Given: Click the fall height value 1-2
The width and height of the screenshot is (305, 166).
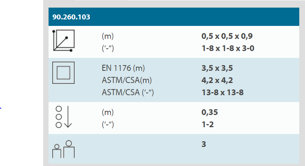Looking at the screenshot, I should tap(207, 125).
